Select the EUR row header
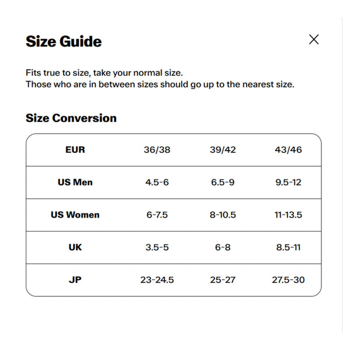 [x=75, y=150]
